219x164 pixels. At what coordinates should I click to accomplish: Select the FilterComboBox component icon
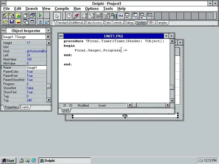pos(106,16)
